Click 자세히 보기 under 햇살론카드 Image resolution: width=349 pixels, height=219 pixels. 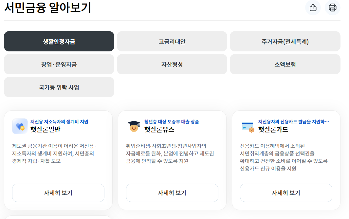coord(286,193)
